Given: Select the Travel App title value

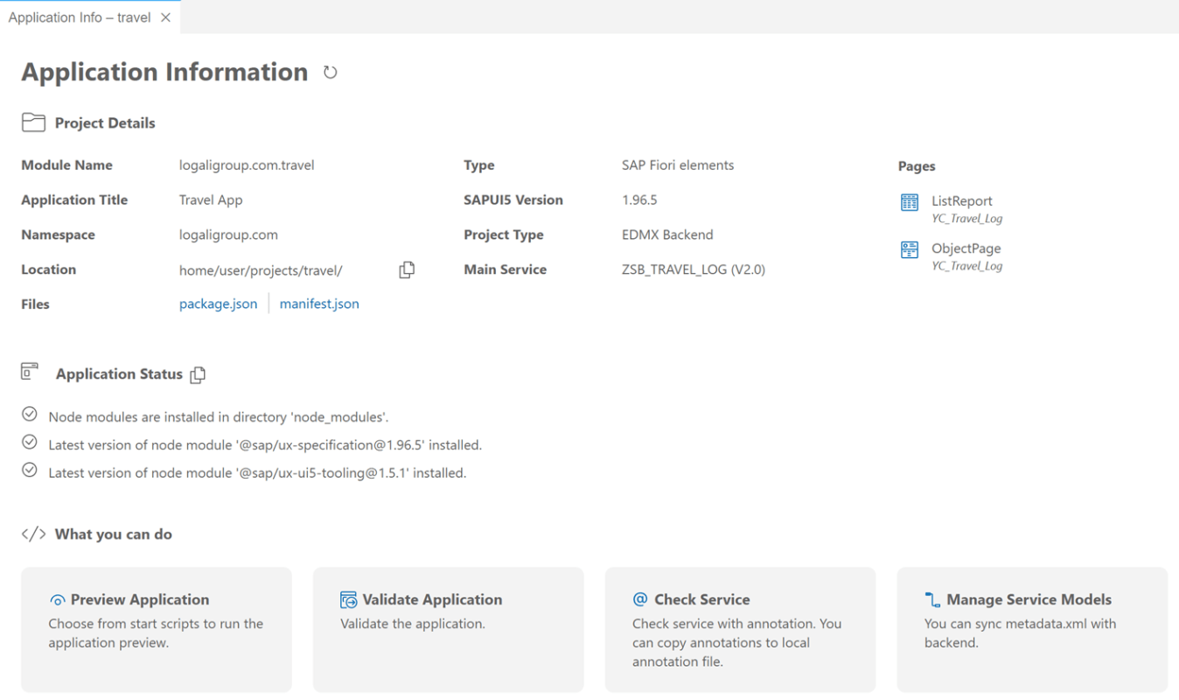Looking at the screenshot, I should tap(211, 200).
